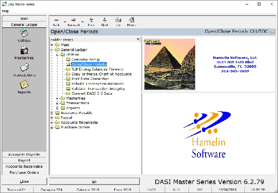Expand the Payroll tree node

point(52,118)
